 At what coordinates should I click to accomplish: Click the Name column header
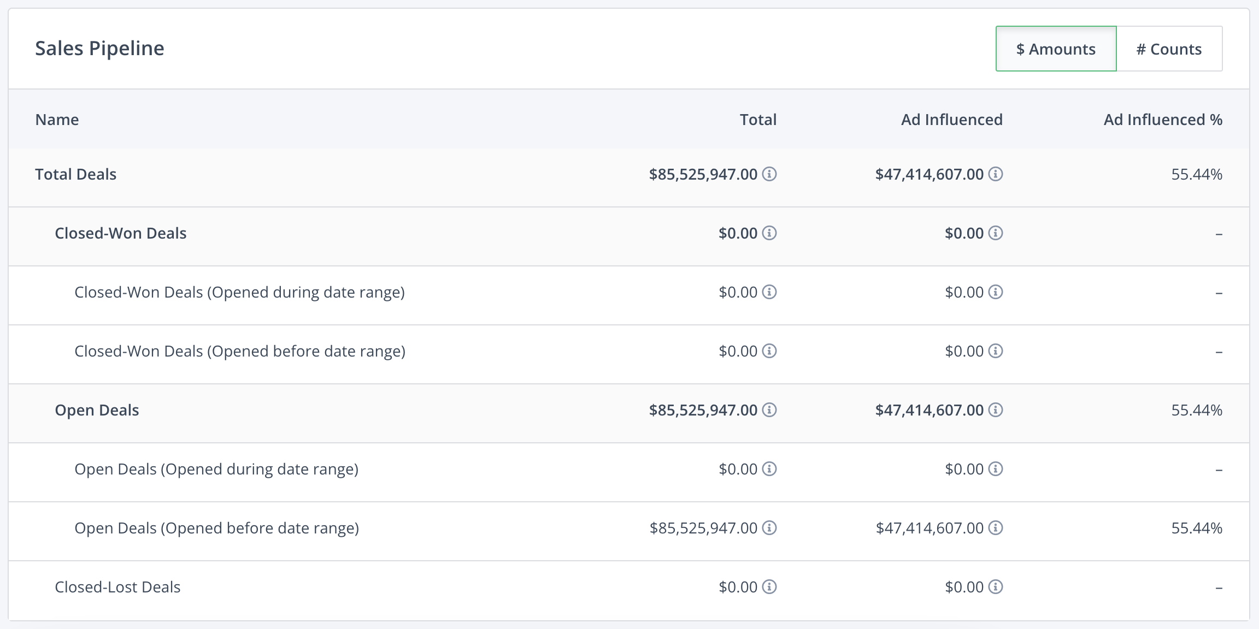coord(57,120)
